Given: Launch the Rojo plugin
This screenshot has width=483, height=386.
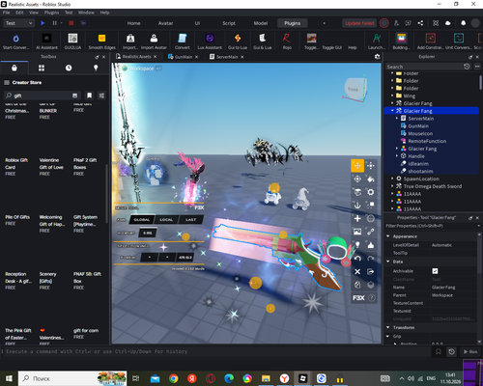Looking at the screenshot, I should click(x=287, y=41).
